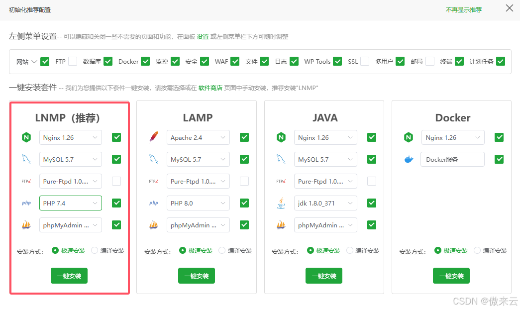Open the 软件商店 link
The width and height of the screenshot is (520, 310).
pyautogui.click(x=210, y=88)
